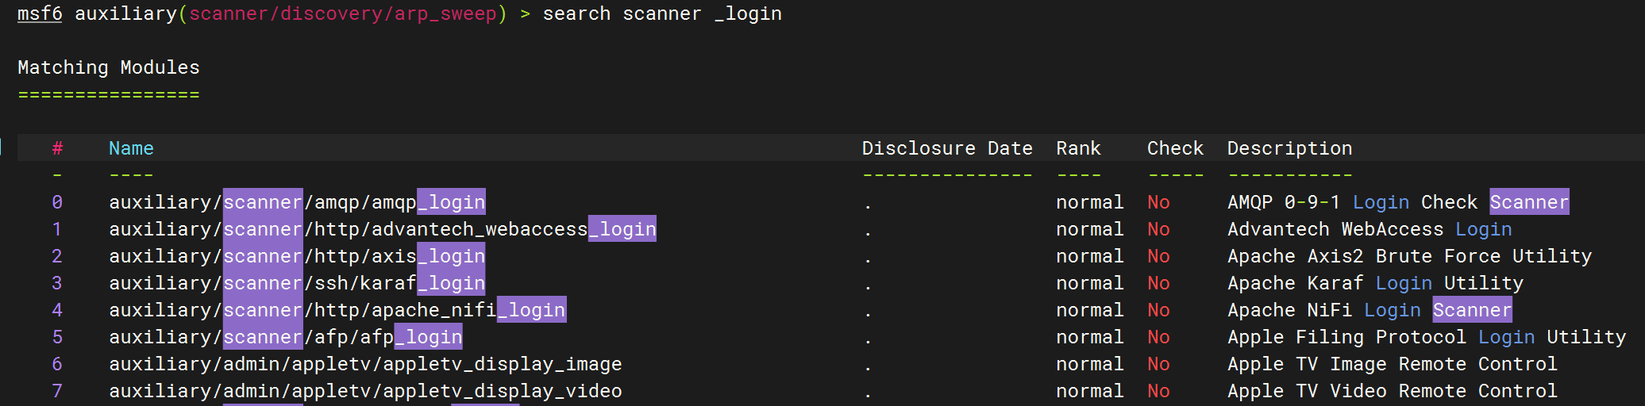
Task: Select module path auxiliary/scanner/http/axis_login
Action: tap(297, 256)
